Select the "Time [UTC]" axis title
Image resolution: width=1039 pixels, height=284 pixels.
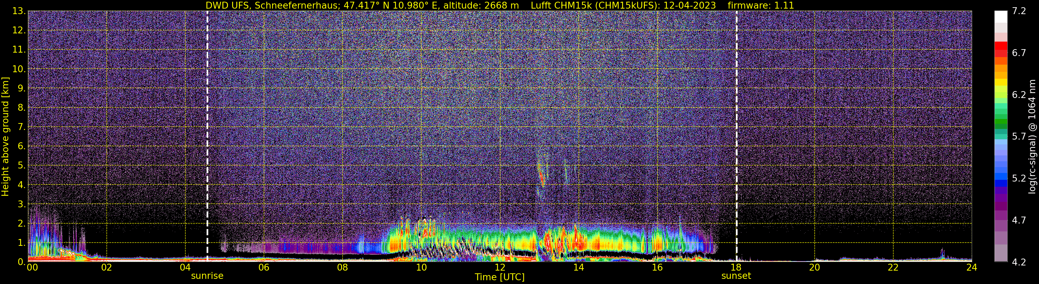click(x=500, y=277)
